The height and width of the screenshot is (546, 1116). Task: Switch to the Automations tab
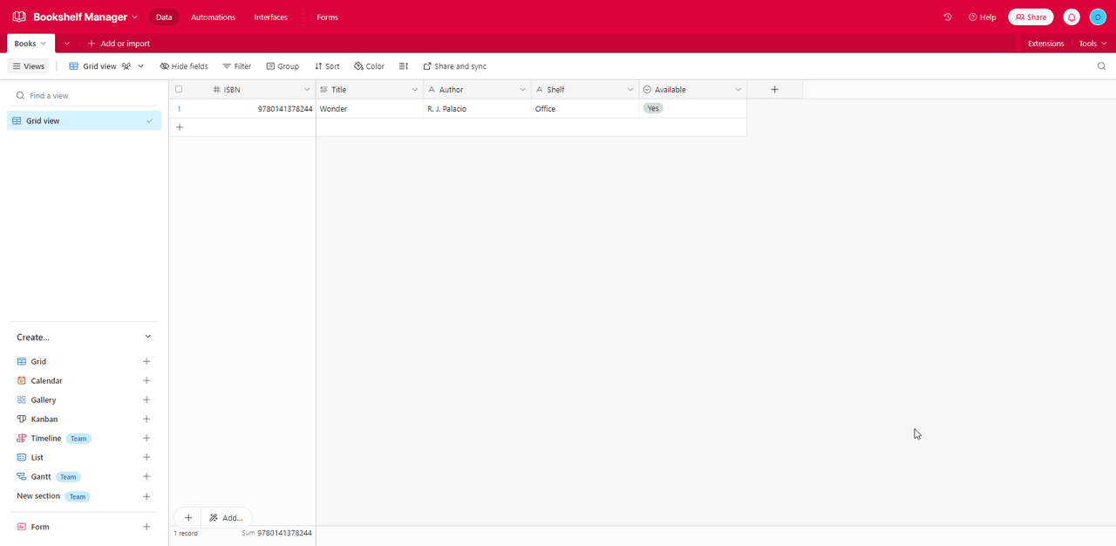(213, 17)
